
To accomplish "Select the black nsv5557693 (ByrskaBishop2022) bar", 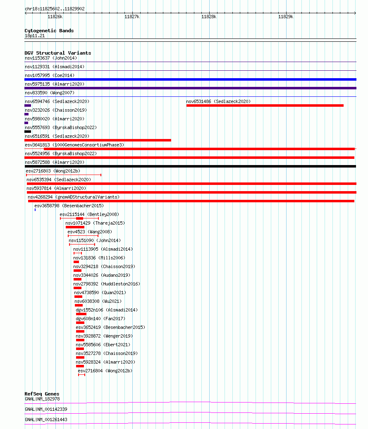I will pyautogui.click(x=28, y=132).
